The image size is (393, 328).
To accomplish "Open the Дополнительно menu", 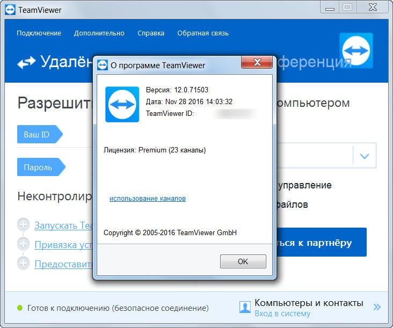I will point(99,33).
